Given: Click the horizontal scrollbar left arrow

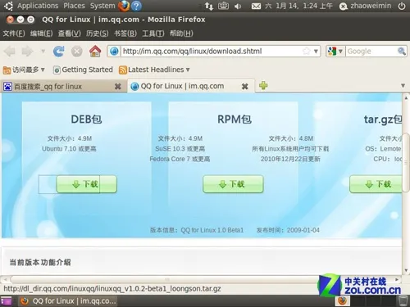Looking at the screenshot, I should coord(5,279).
